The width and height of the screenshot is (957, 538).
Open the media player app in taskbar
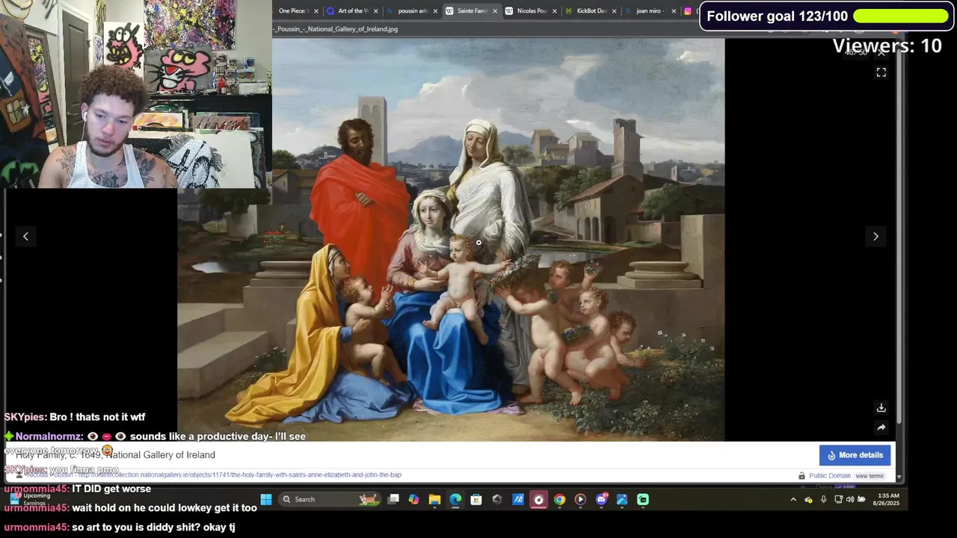coord(580,499)
